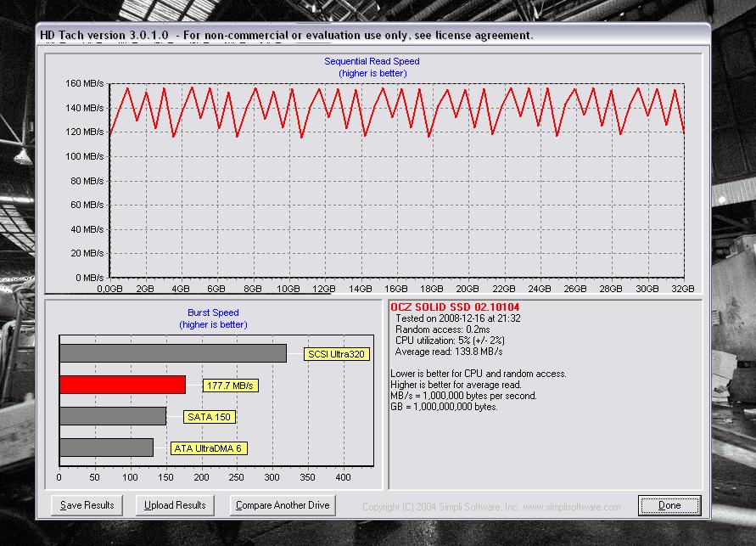Click the Sequential Read Speed chart title
This screenshot has height=546, width=756.
(x=372, y=61)
